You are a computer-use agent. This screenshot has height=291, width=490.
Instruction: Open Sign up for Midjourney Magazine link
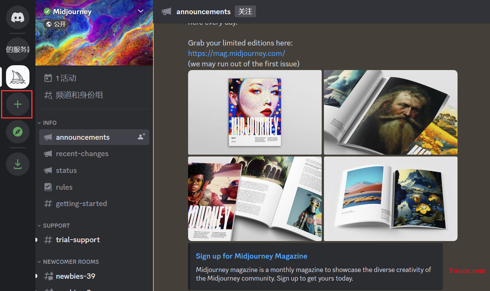pyautogui.click(x=252, y=256)
